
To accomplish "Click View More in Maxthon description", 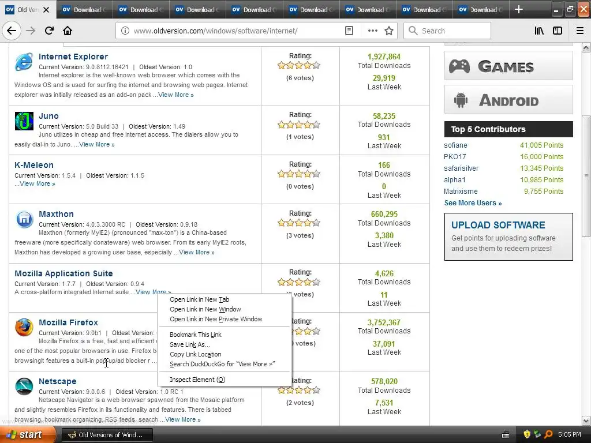I will (197, 253).
